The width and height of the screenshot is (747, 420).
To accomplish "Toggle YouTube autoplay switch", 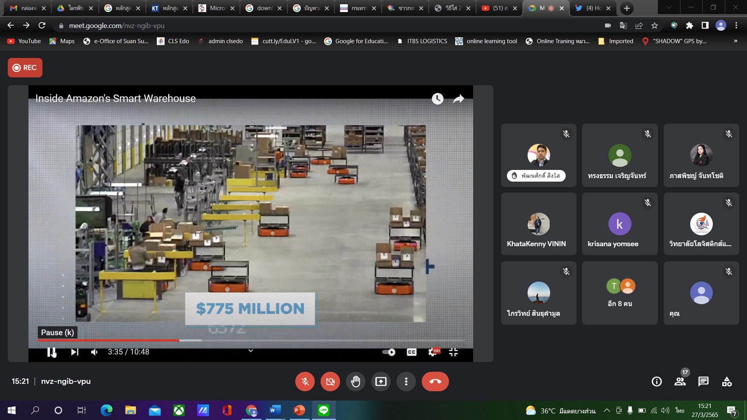I will [x=389, y=352].
